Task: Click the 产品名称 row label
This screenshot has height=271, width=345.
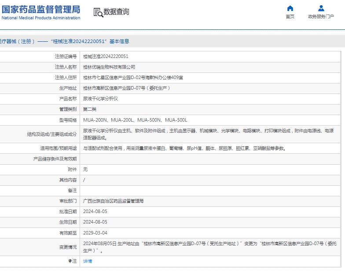Action: pyautogui.click(x=68, y=98)
